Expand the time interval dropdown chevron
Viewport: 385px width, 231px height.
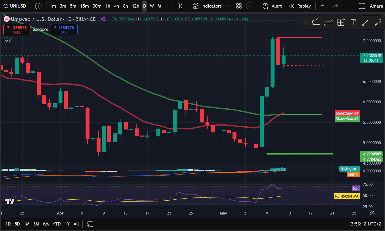pyautogui.click(x=167, y=6)
